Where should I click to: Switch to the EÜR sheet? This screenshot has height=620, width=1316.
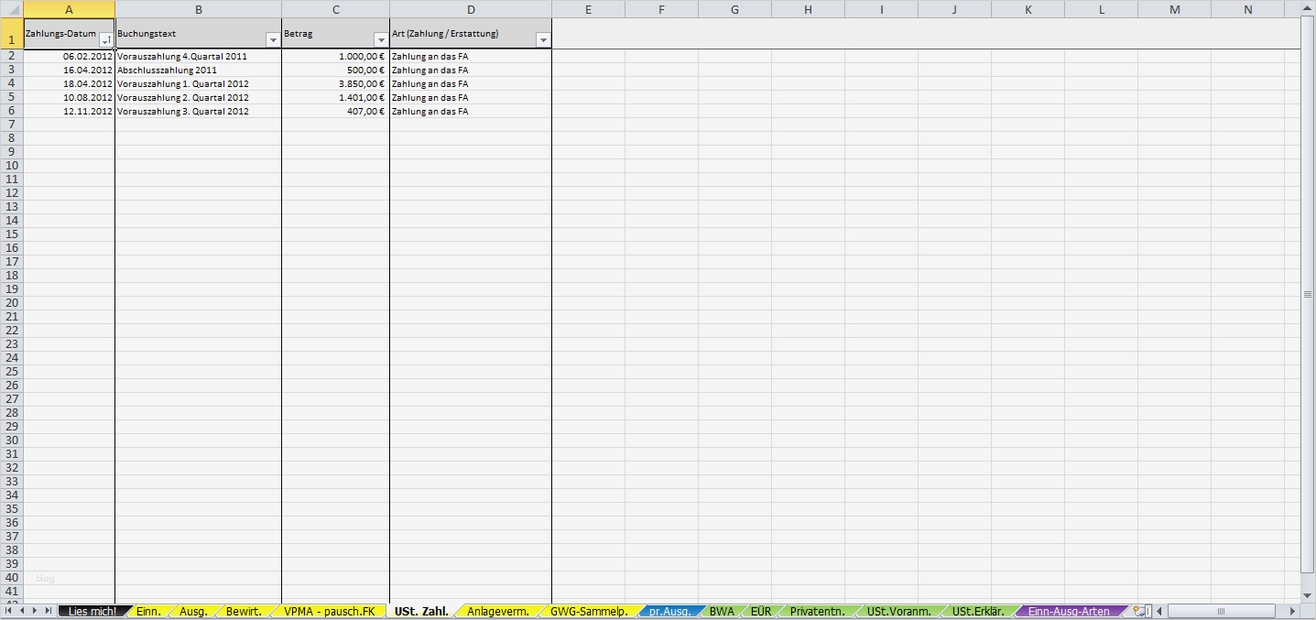point(761,610)
